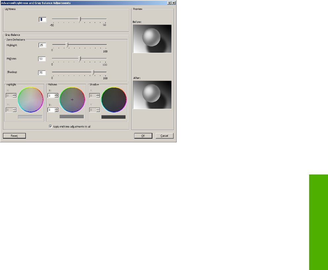Increase the Midtone Y value with up arrow
328x270 pixels.
click(56, 109)
